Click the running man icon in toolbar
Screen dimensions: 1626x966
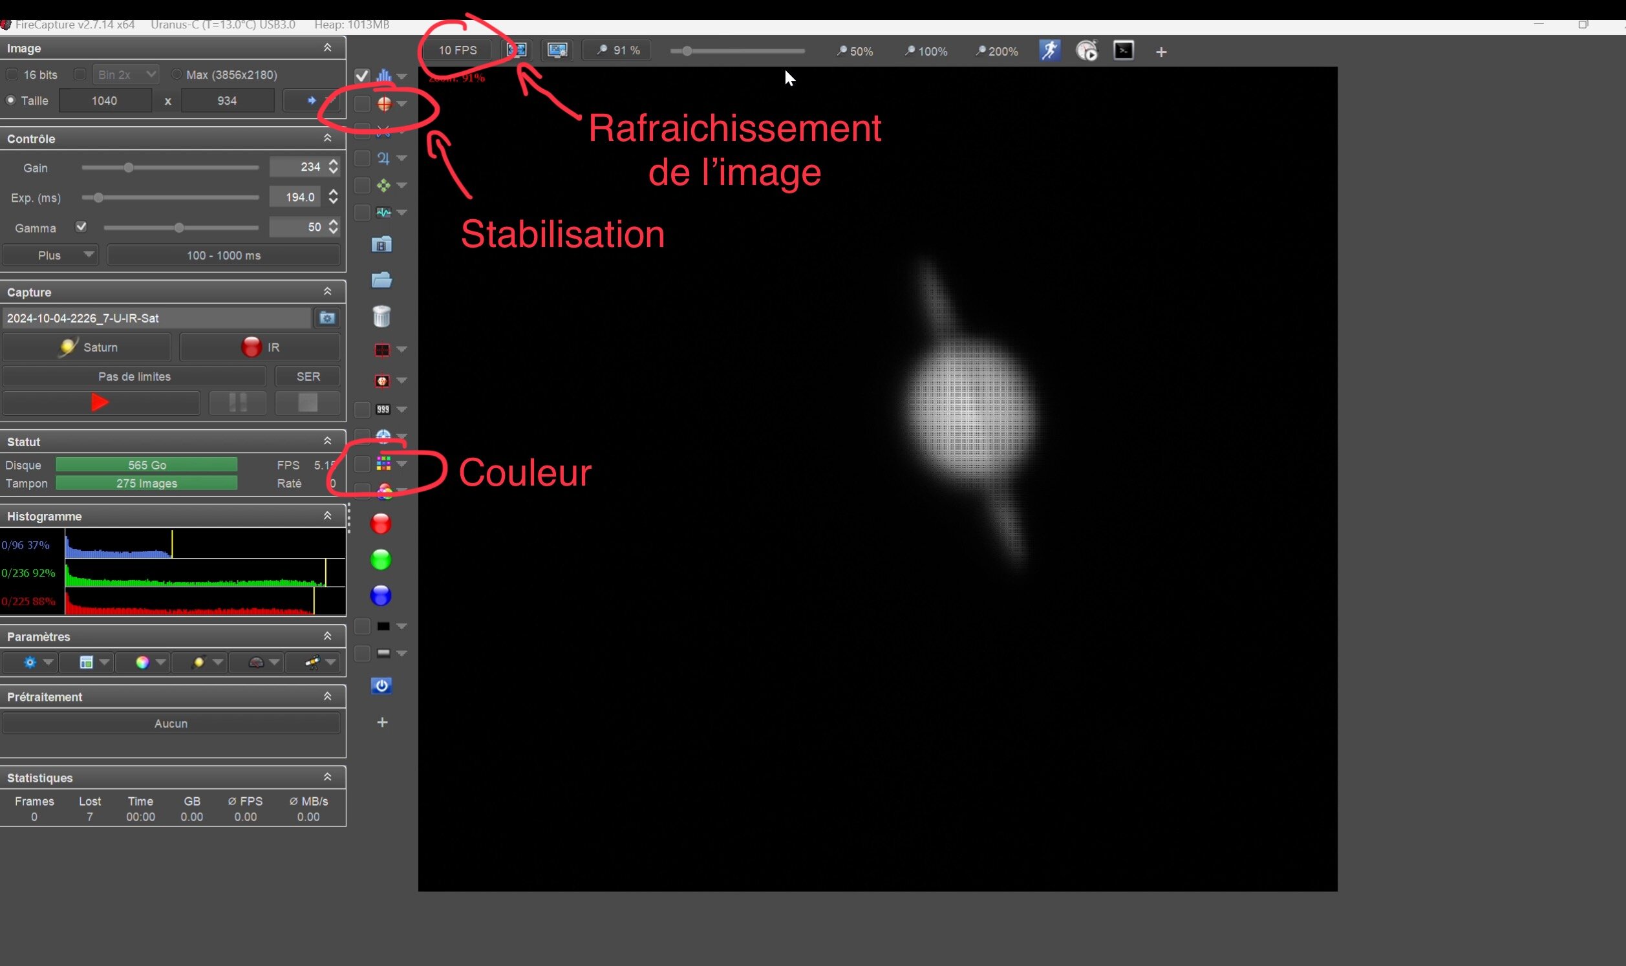[1049, 51]
